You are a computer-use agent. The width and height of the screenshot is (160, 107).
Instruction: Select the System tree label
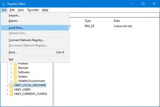coord(23,77)
